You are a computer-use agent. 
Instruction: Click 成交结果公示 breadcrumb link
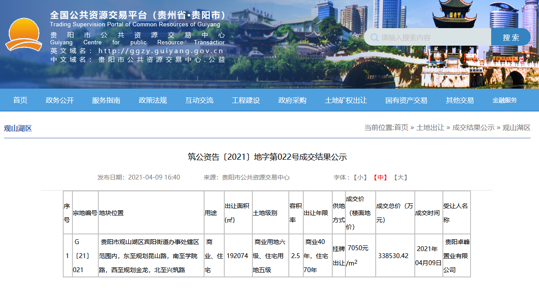click(473, 127)
